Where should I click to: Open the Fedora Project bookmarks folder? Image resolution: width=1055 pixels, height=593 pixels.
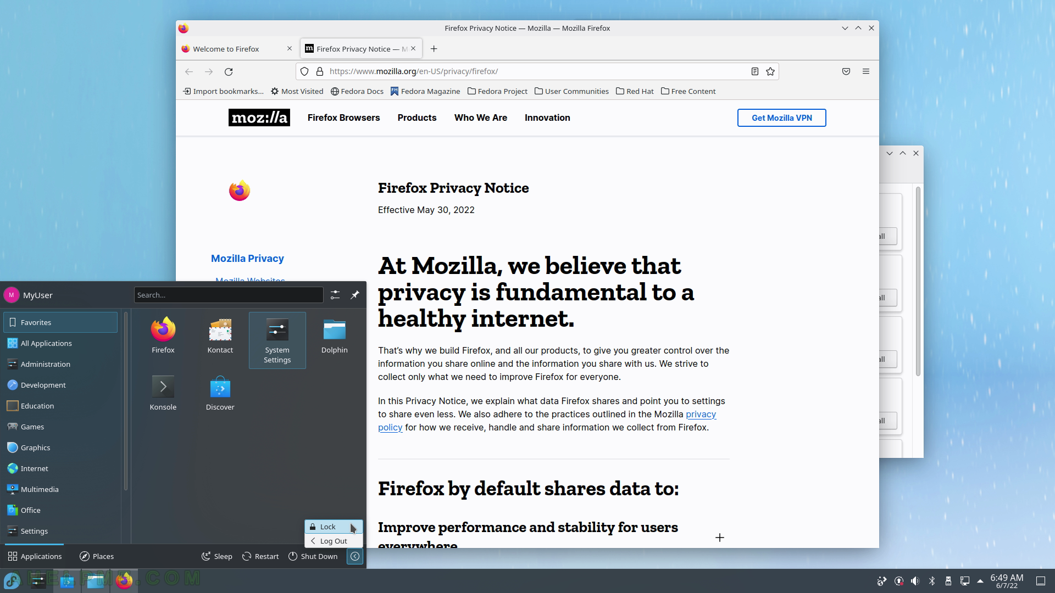[497, 91]
